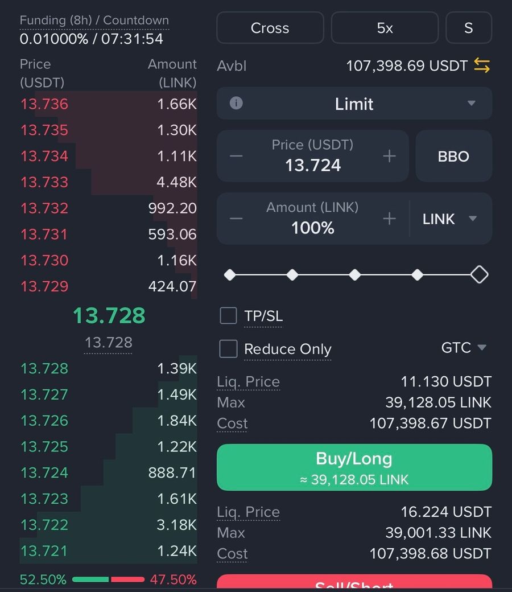Viewport: 512px width, 592px height.
Task: Click the Price (USDT) input field
Action: click(312, 157)
